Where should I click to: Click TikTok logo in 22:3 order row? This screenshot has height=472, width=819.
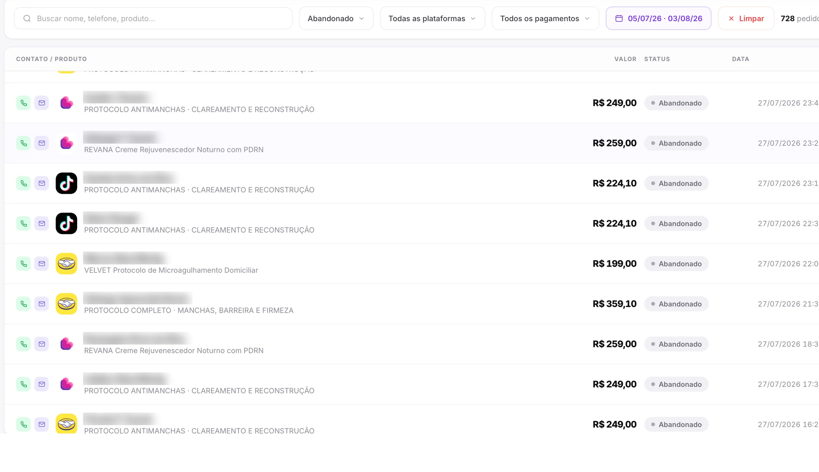click(67, 224)
